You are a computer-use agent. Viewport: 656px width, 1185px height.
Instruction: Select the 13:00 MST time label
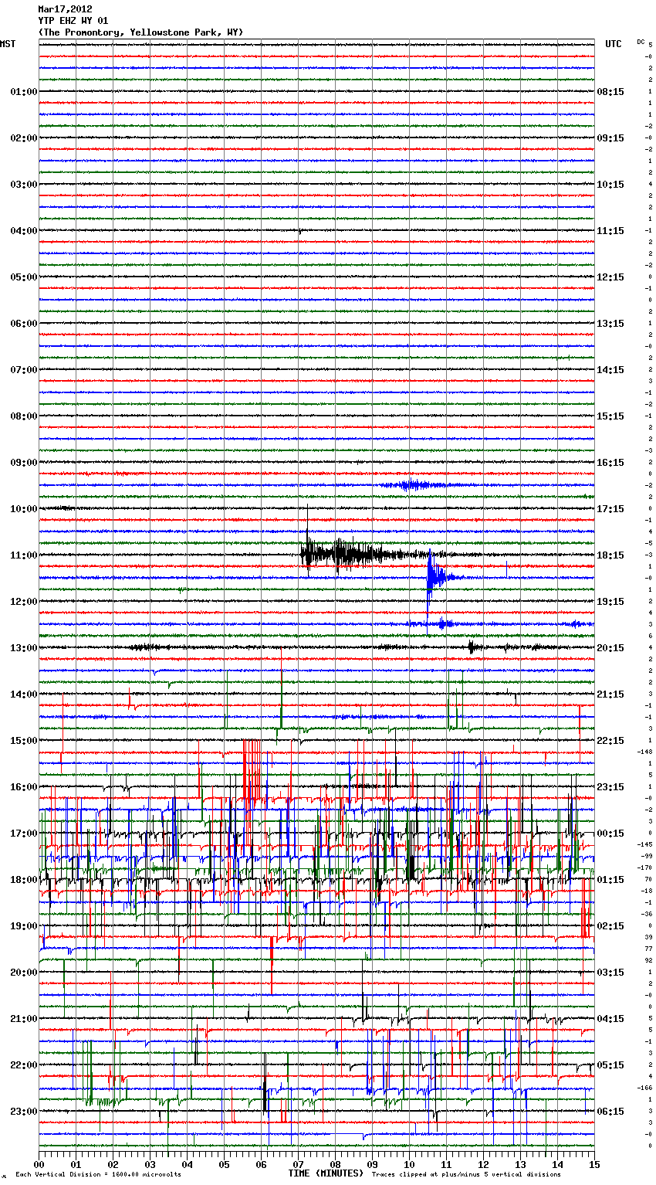pyautogui.click(x=24, y=648)
